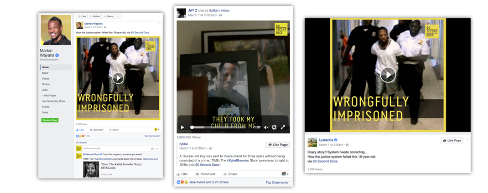
Task: Click Share under Marlon Wayans' post
Action: [x=114, y=130]
